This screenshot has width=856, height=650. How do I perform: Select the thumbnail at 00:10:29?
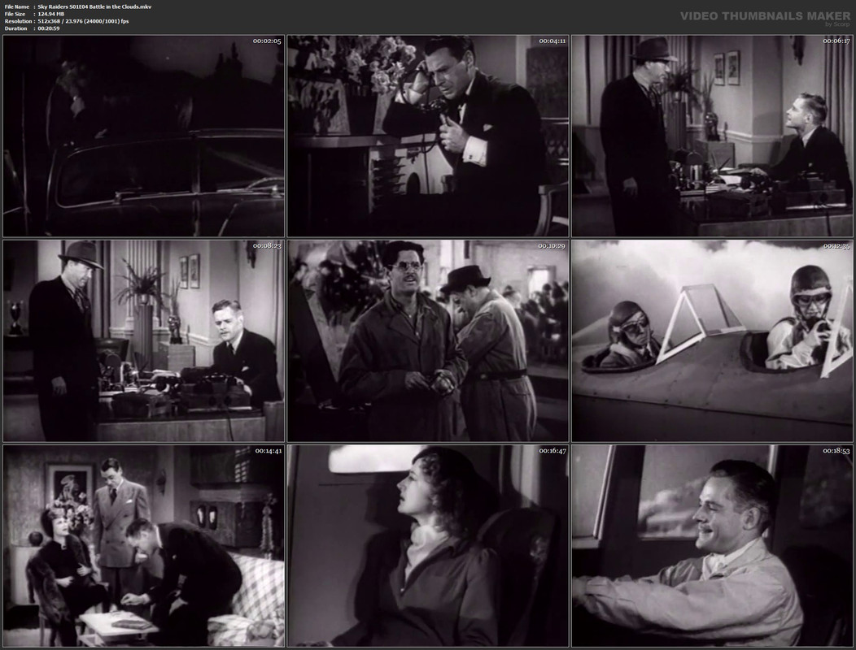428,340
